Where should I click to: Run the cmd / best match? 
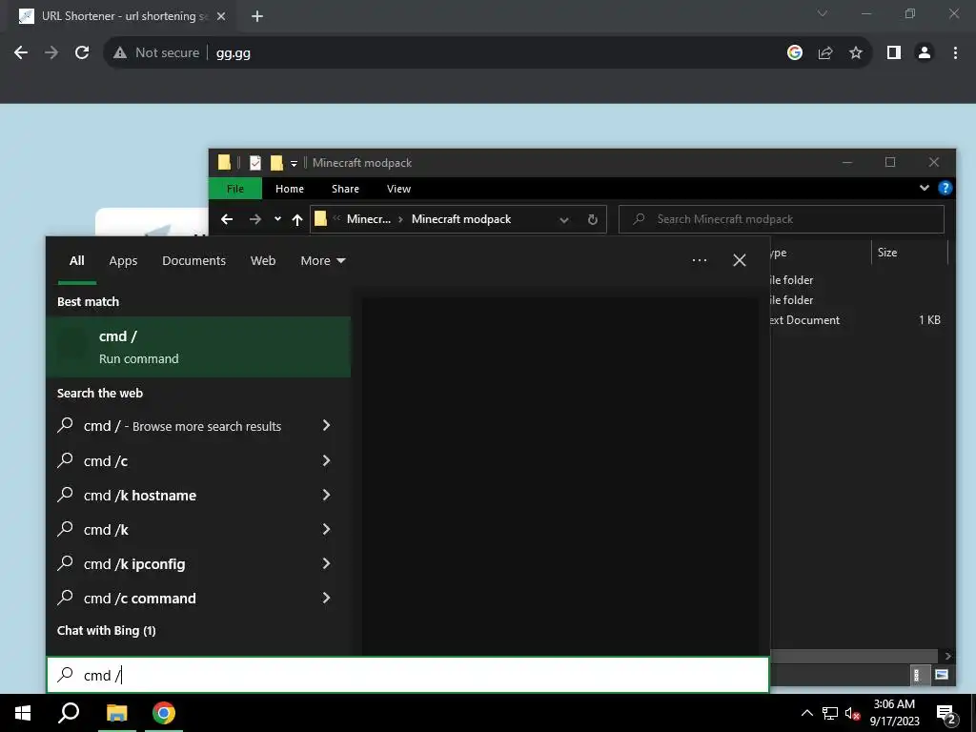point(198,347)
